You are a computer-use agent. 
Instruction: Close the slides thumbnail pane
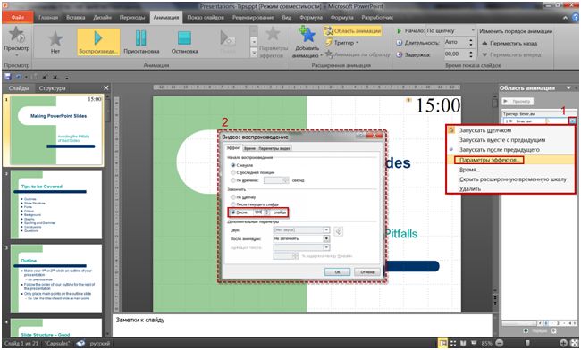click(106, 88)
